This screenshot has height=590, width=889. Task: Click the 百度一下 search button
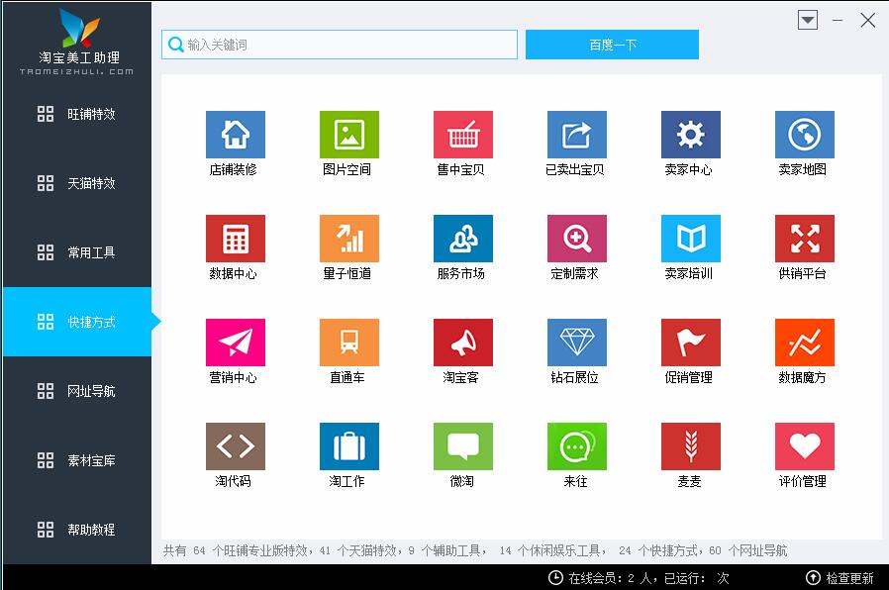click(x=612, y=45)
